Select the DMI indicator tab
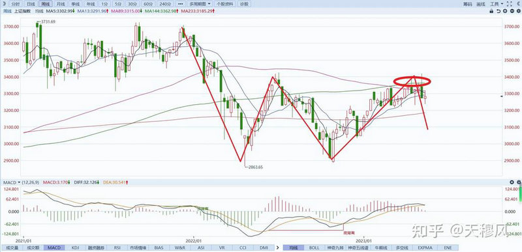The height and width of the screenshot is (252, 522). (264, 247)
